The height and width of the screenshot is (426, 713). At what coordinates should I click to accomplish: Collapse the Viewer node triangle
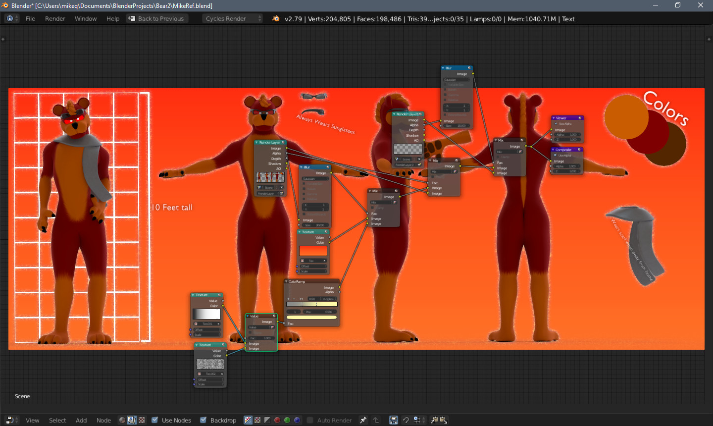pos(554,118)
